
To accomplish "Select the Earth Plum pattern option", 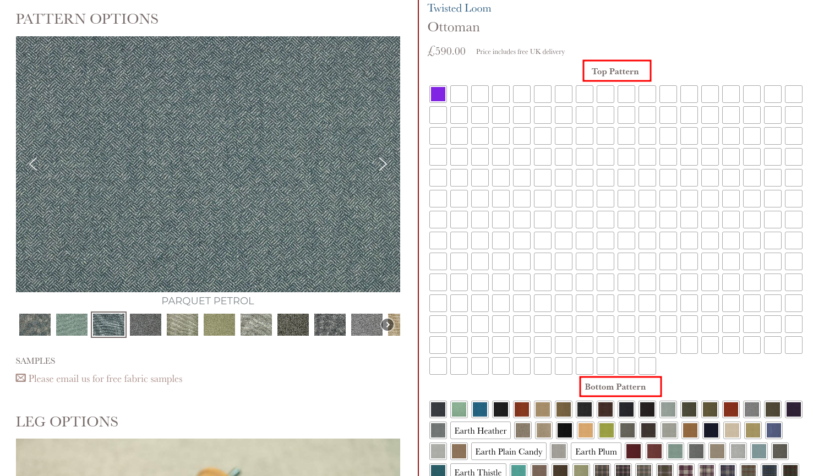I will point(596,451).
